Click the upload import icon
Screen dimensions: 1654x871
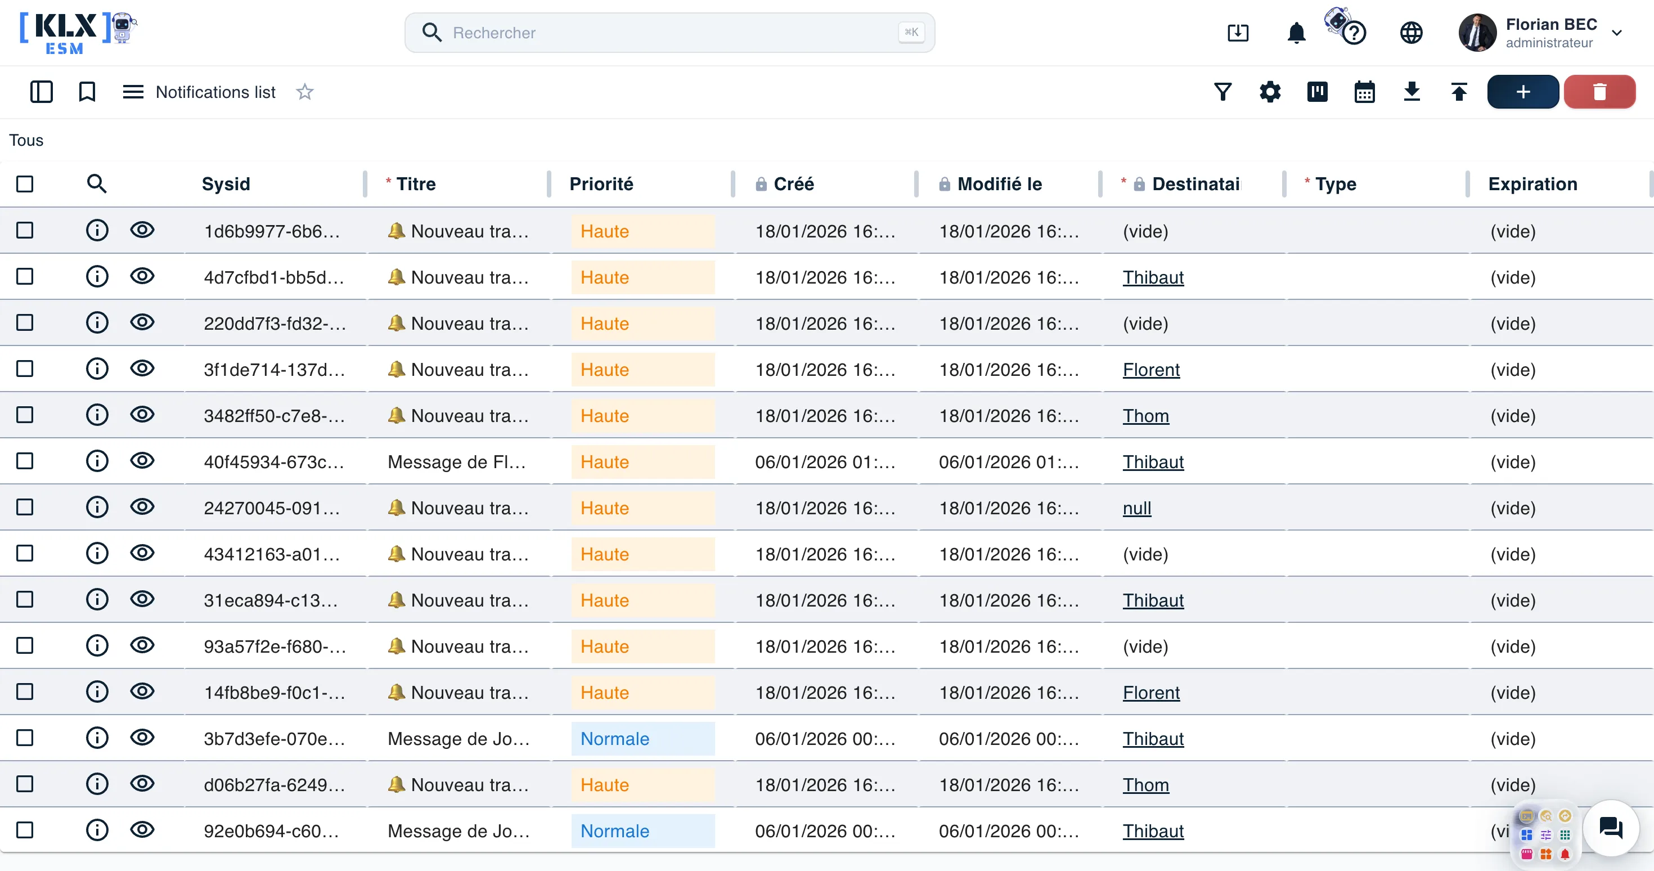point(1459,92)
